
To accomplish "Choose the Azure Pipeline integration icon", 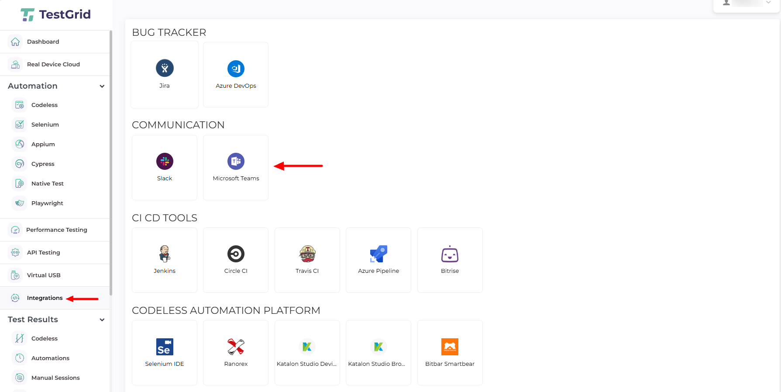I will (378, 254).
